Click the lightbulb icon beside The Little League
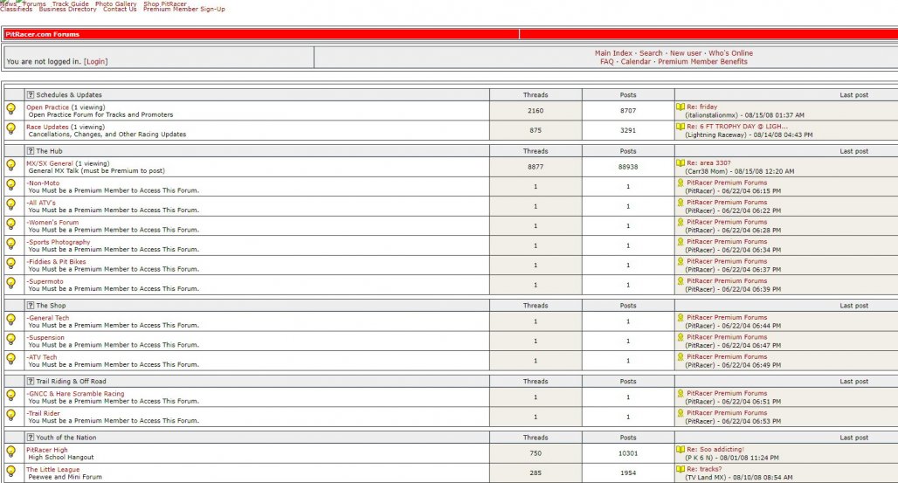Screen dimensions: 898x483 (10, 471)
